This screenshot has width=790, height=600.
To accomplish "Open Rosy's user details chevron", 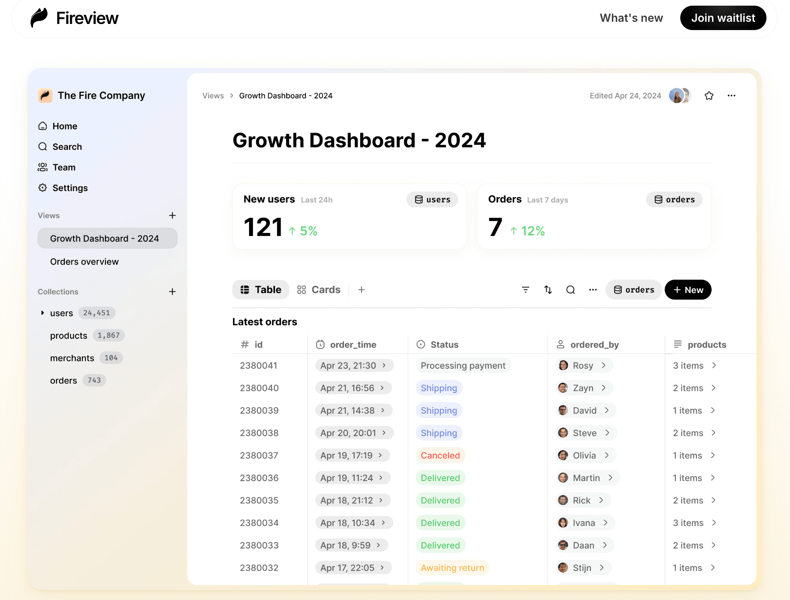I will point(604,365).
